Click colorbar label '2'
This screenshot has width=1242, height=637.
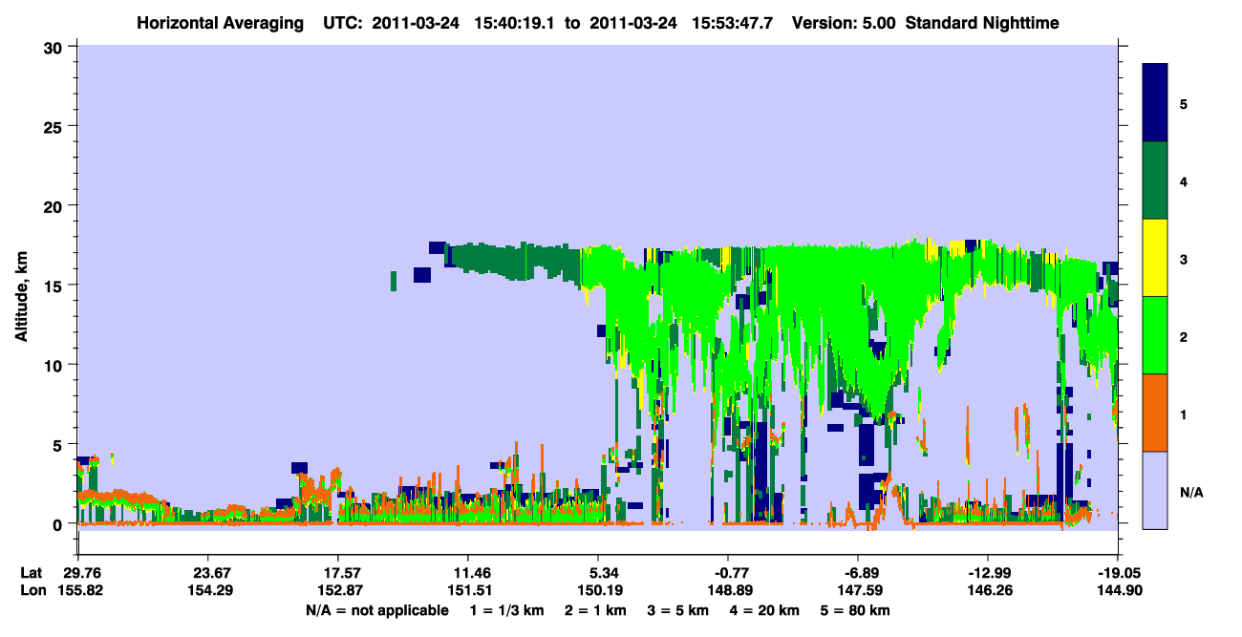[x=1184, y=337]
